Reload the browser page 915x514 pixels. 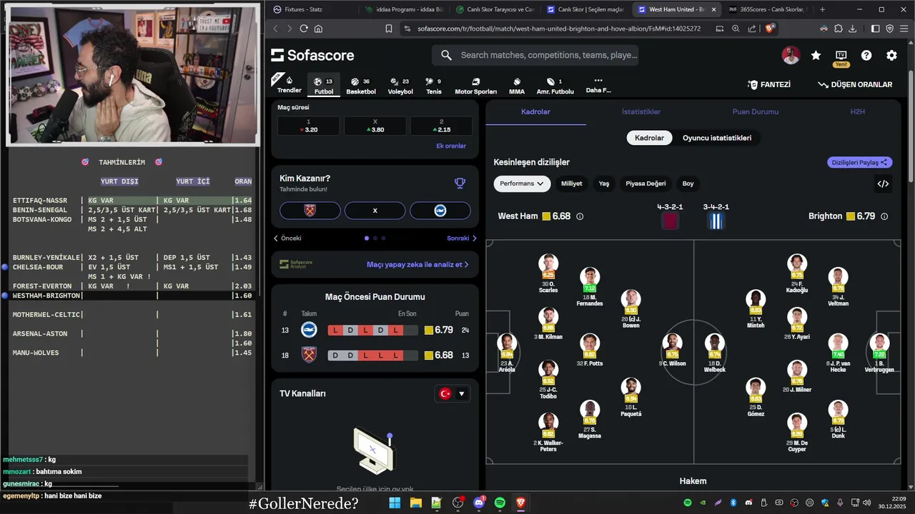click(x=304, y=29)
